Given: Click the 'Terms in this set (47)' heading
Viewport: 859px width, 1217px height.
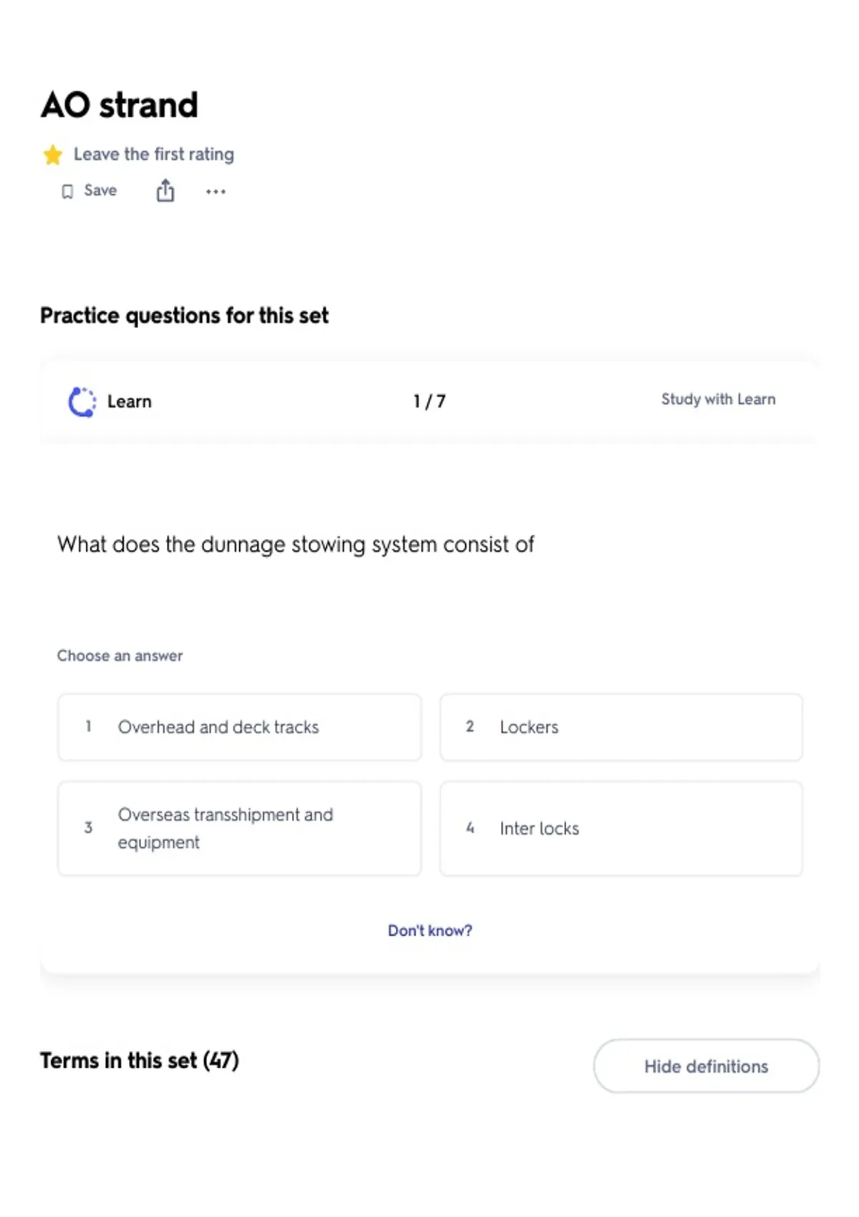Looking at the screenshot, I should [140, 1060].
